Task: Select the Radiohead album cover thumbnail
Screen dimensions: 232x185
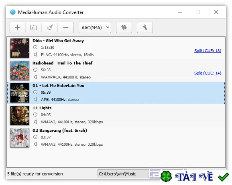Action: point(20,70)
